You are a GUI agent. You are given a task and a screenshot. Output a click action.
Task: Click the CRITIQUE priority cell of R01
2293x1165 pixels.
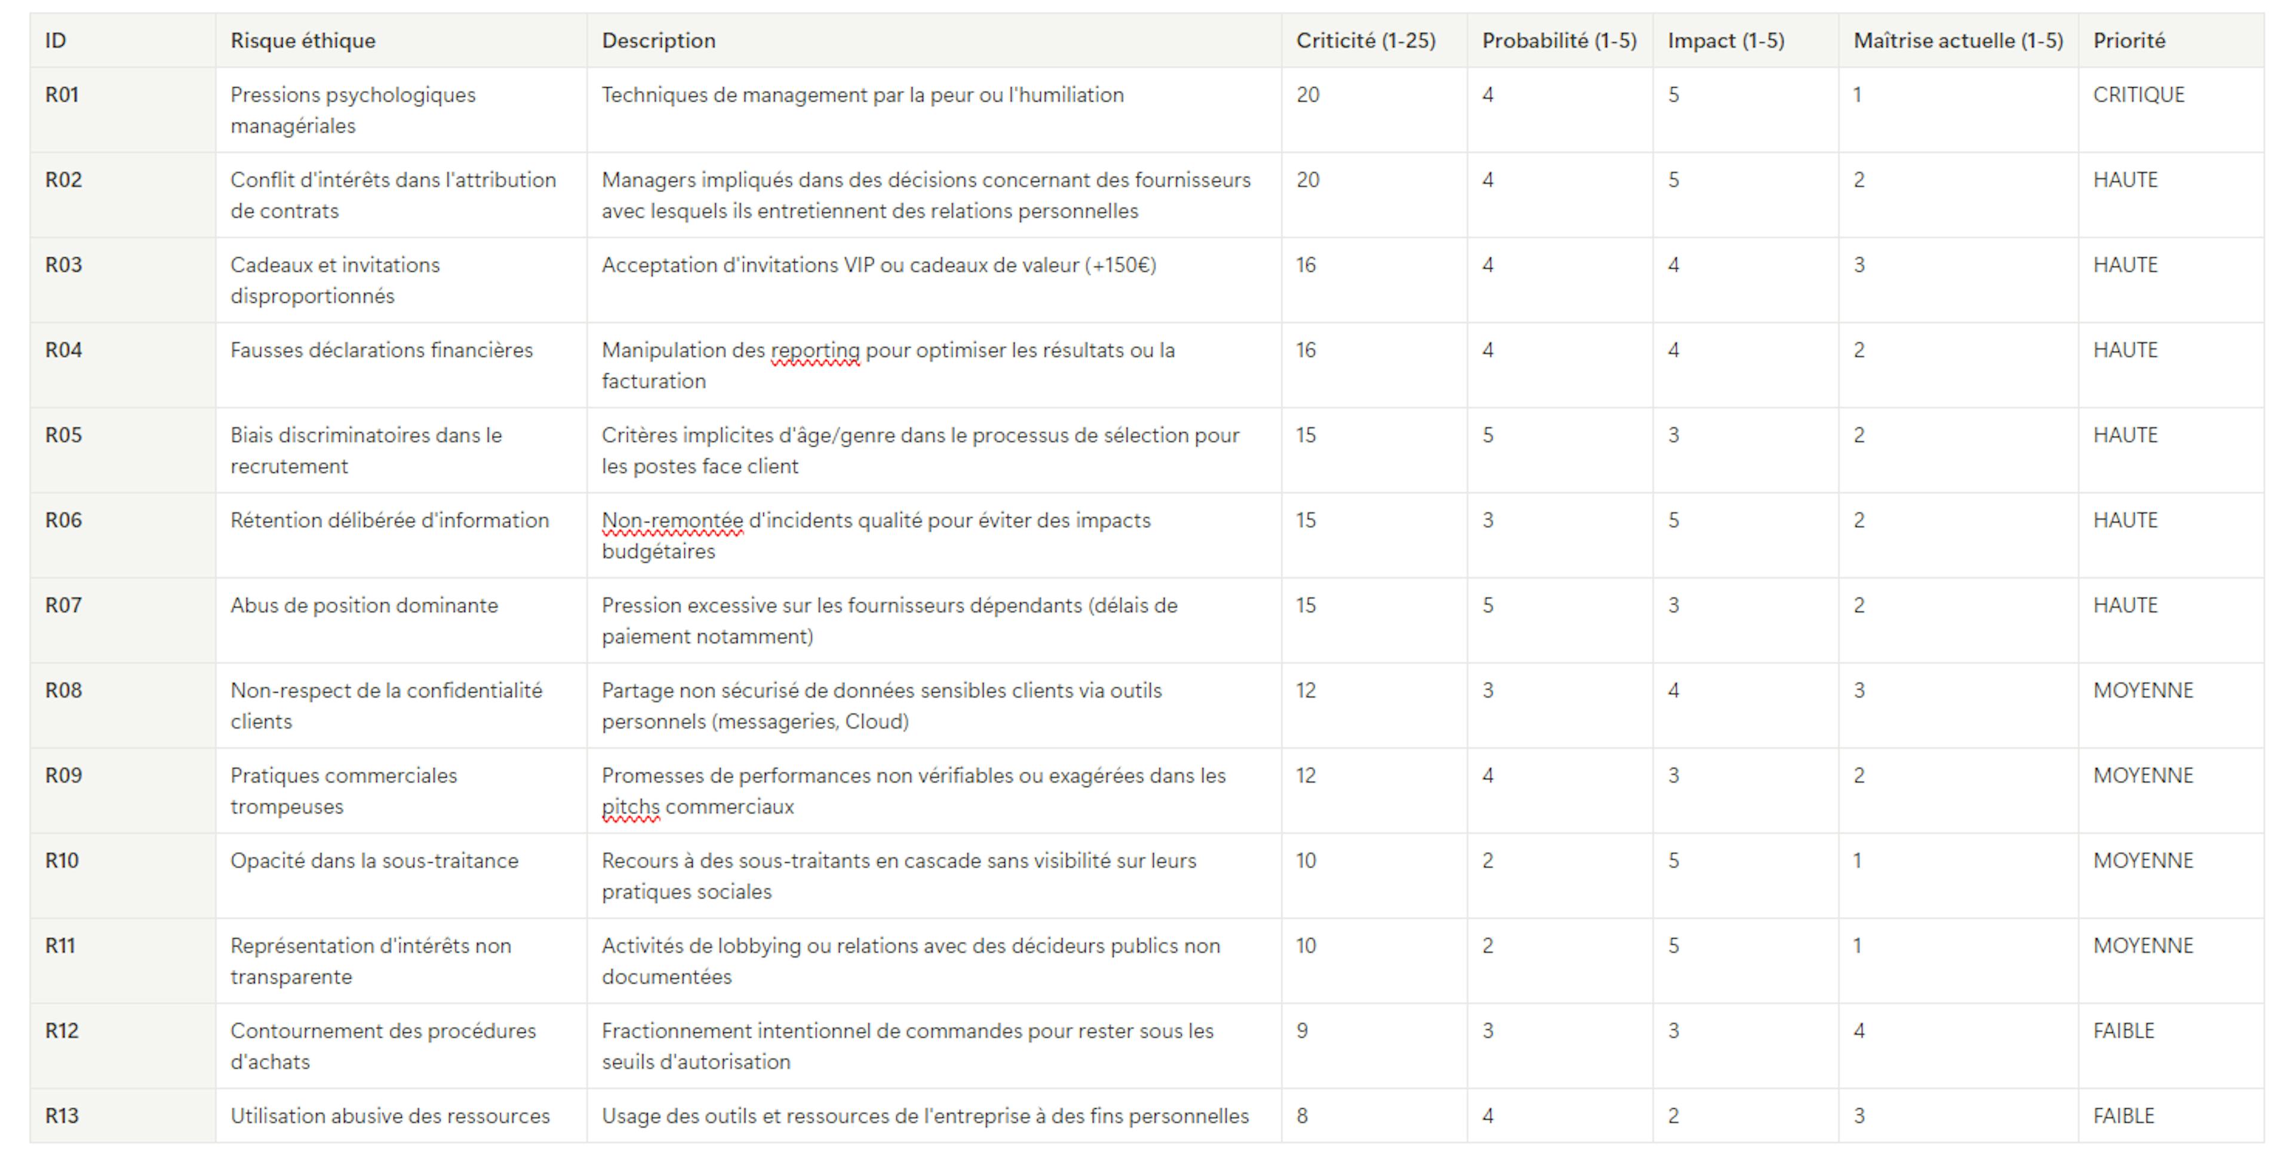pos(2171,109)
